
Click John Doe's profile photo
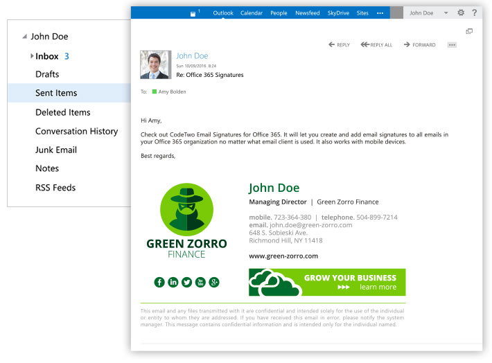point(156,64)
